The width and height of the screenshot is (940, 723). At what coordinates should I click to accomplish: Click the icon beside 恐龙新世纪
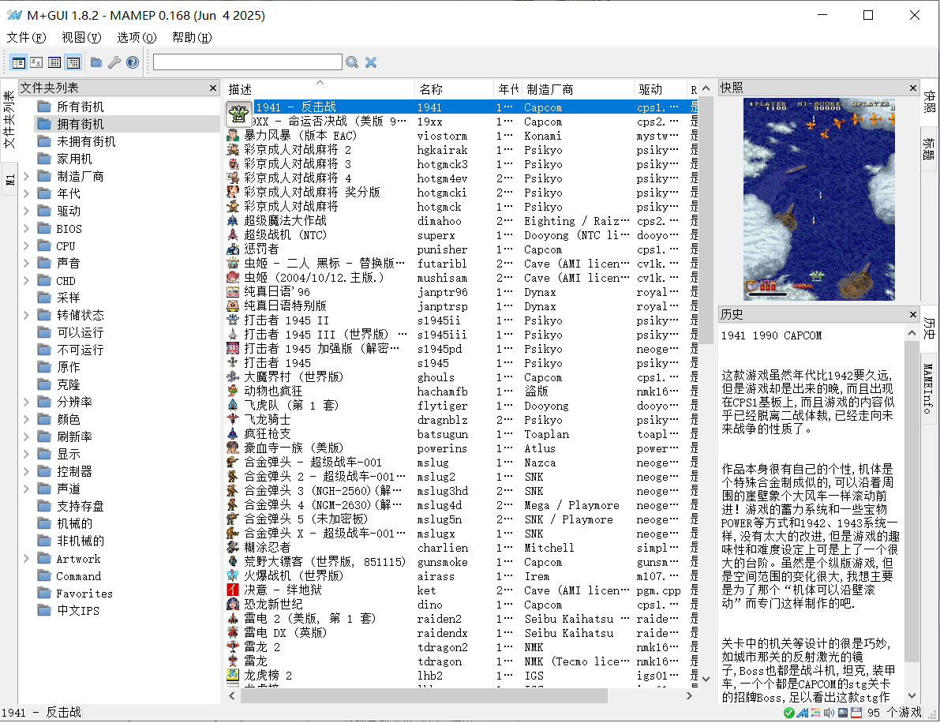[233, 605]
